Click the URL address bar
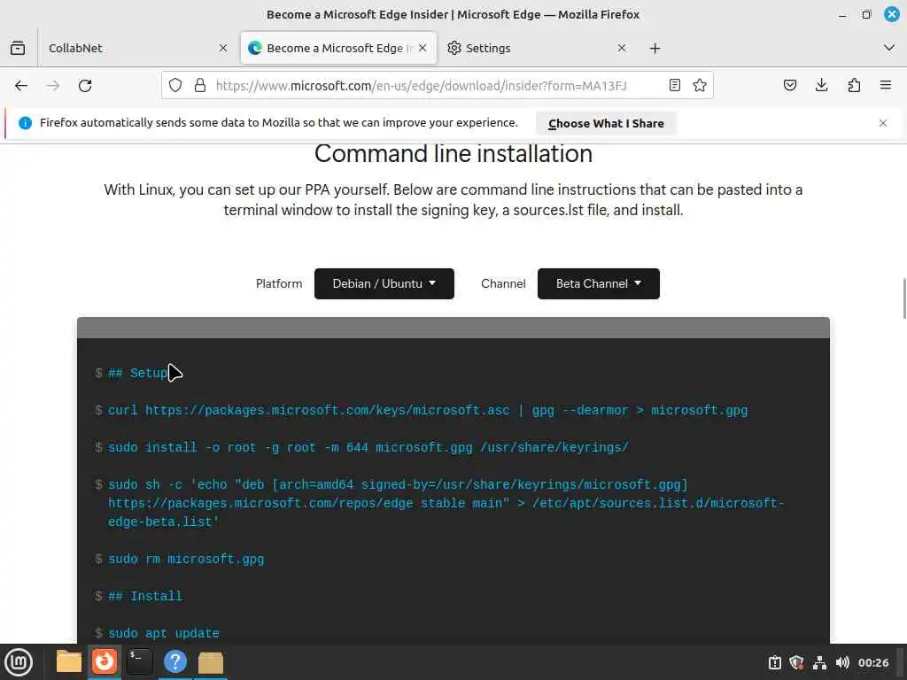Screen dimensions: 907x680 [437, 86]
